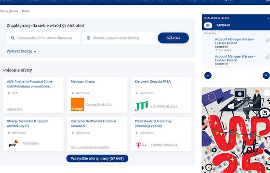Viewport: 270px width, 173px height.
Task: Click the location pin in the city field
Action: [x=88, y=38]
